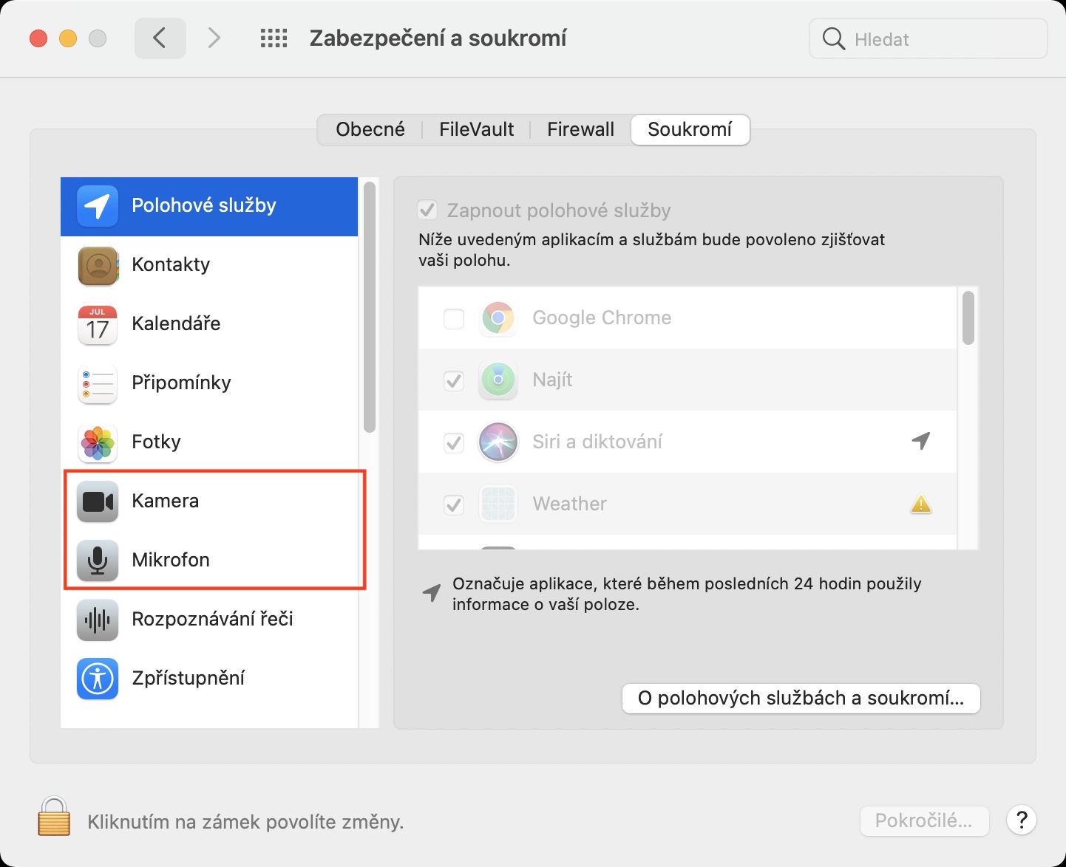Go back with the left chevron

click(x=160, y=38)
